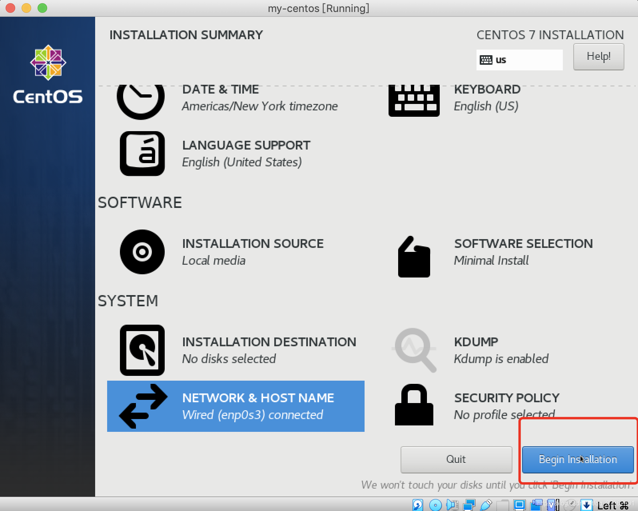
Task: Click the Begin Installation button
Action: click(x=578, y=459)
